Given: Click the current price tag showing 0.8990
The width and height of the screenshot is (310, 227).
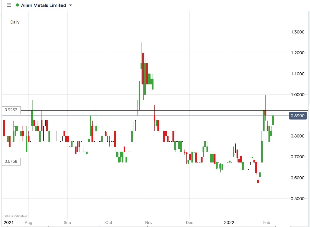Looking at the screenshot, I should [x=298, y=116].
